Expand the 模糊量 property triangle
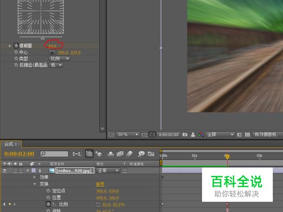The width and height of the screenshot is (283, 212). [10, 46]
